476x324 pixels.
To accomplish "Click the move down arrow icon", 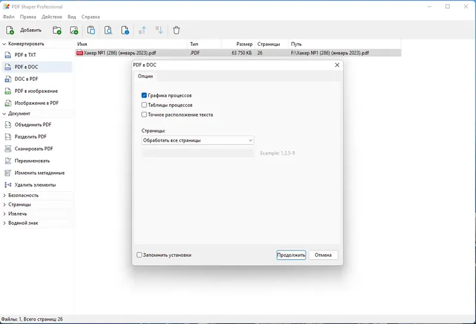I will coord(159,30).
